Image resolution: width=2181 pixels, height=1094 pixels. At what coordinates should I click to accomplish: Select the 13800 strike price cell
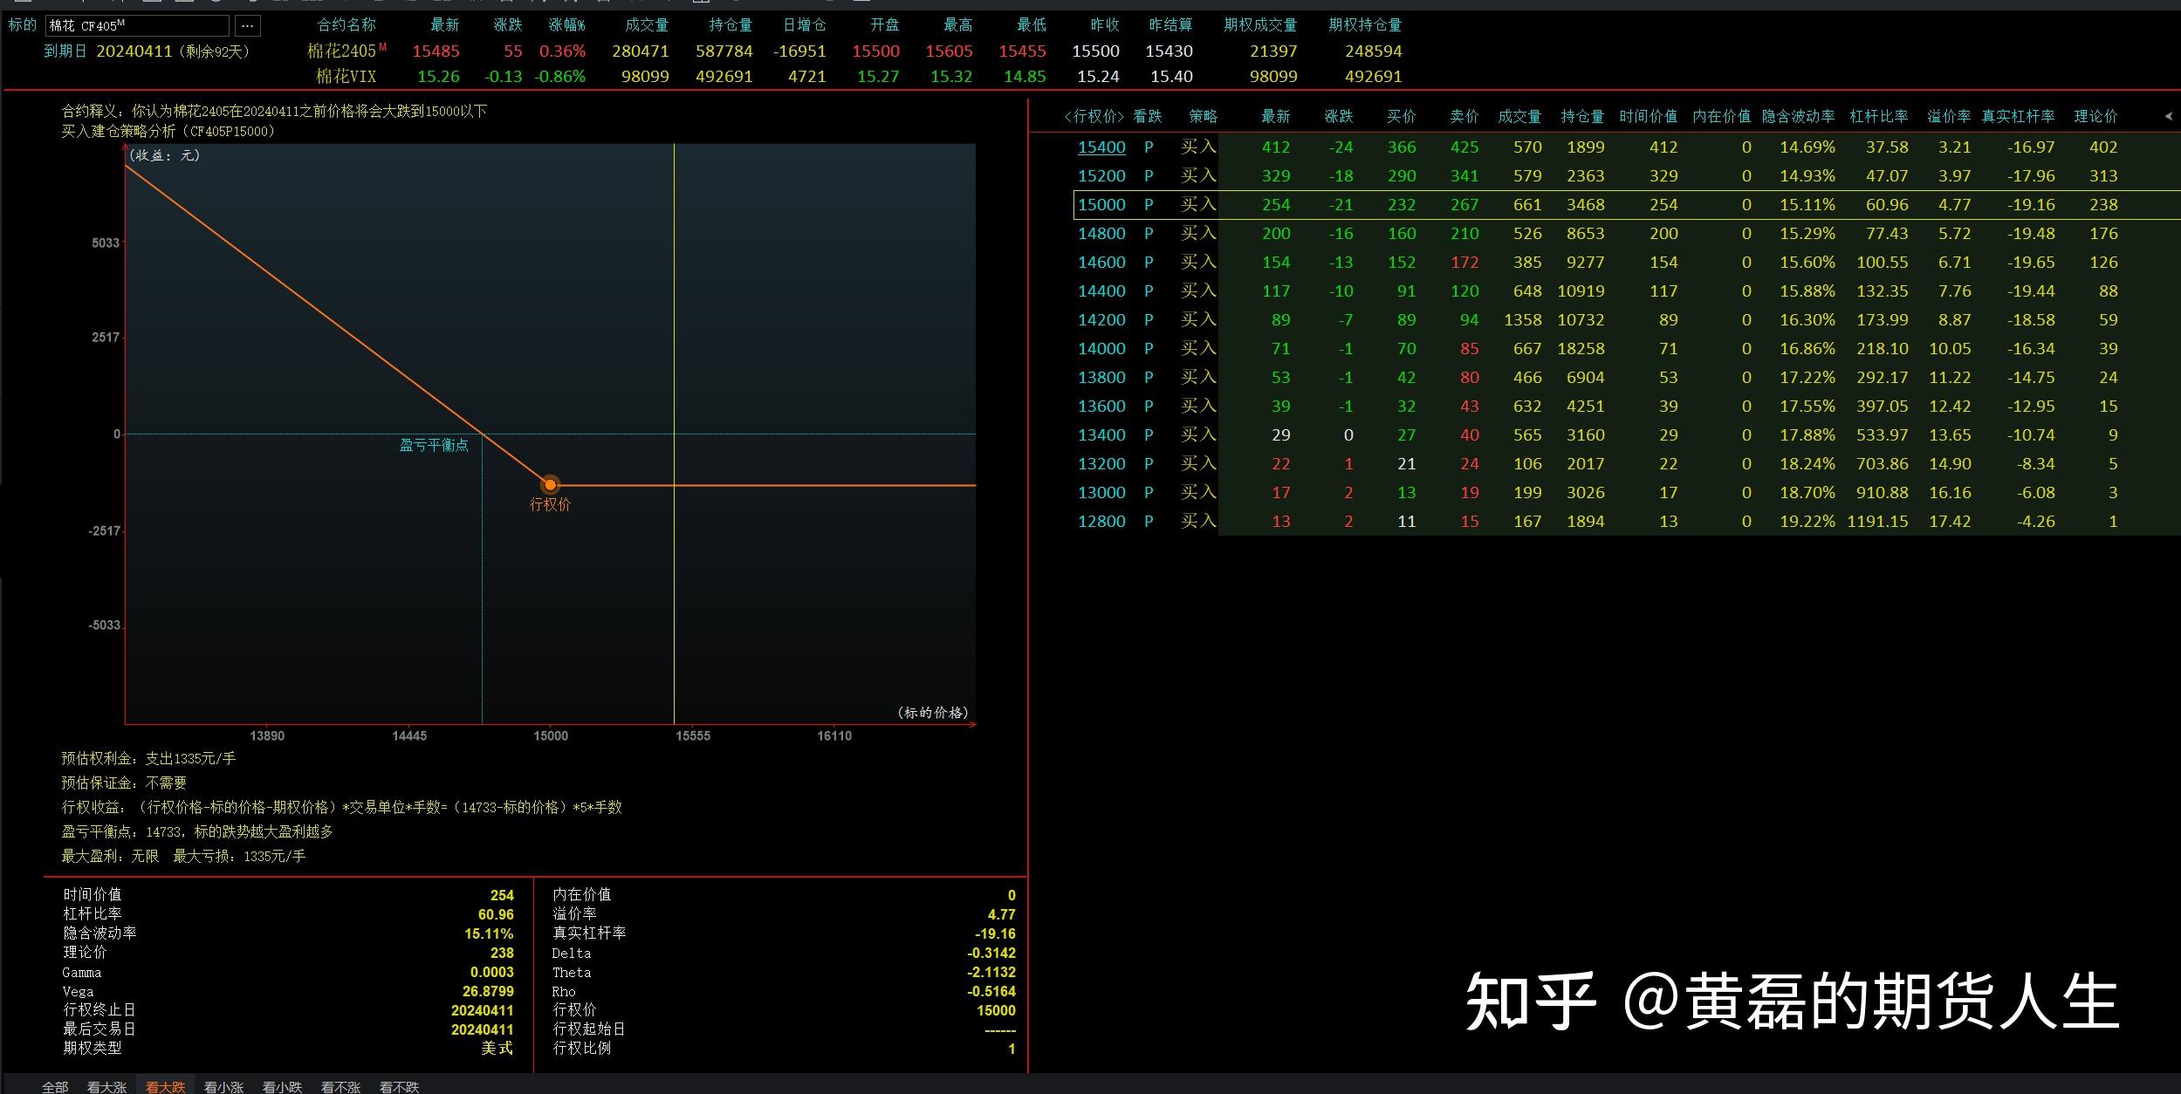point(1101,378)
